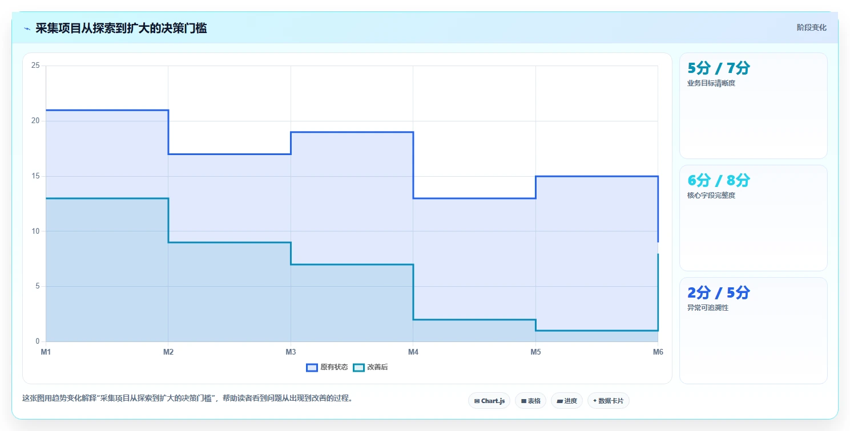Click the M4 x-axis label
This screenshot has height=431, width=850.
click(413, 352)
